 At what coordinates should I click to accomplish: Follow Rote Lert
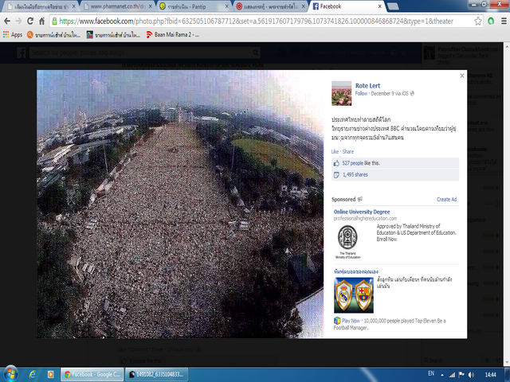(x=361, y=94)
